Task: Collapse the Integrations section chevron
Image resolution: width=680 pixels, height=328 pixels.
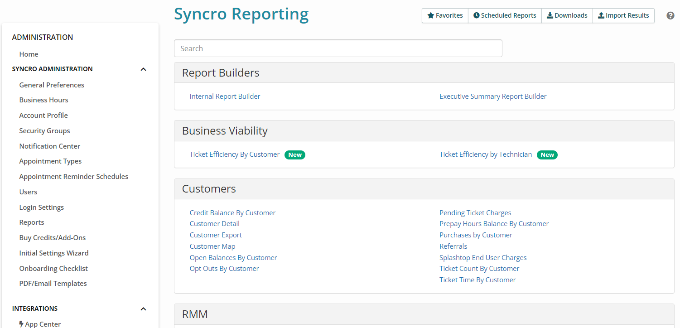Action: click(x=143, y=309)
